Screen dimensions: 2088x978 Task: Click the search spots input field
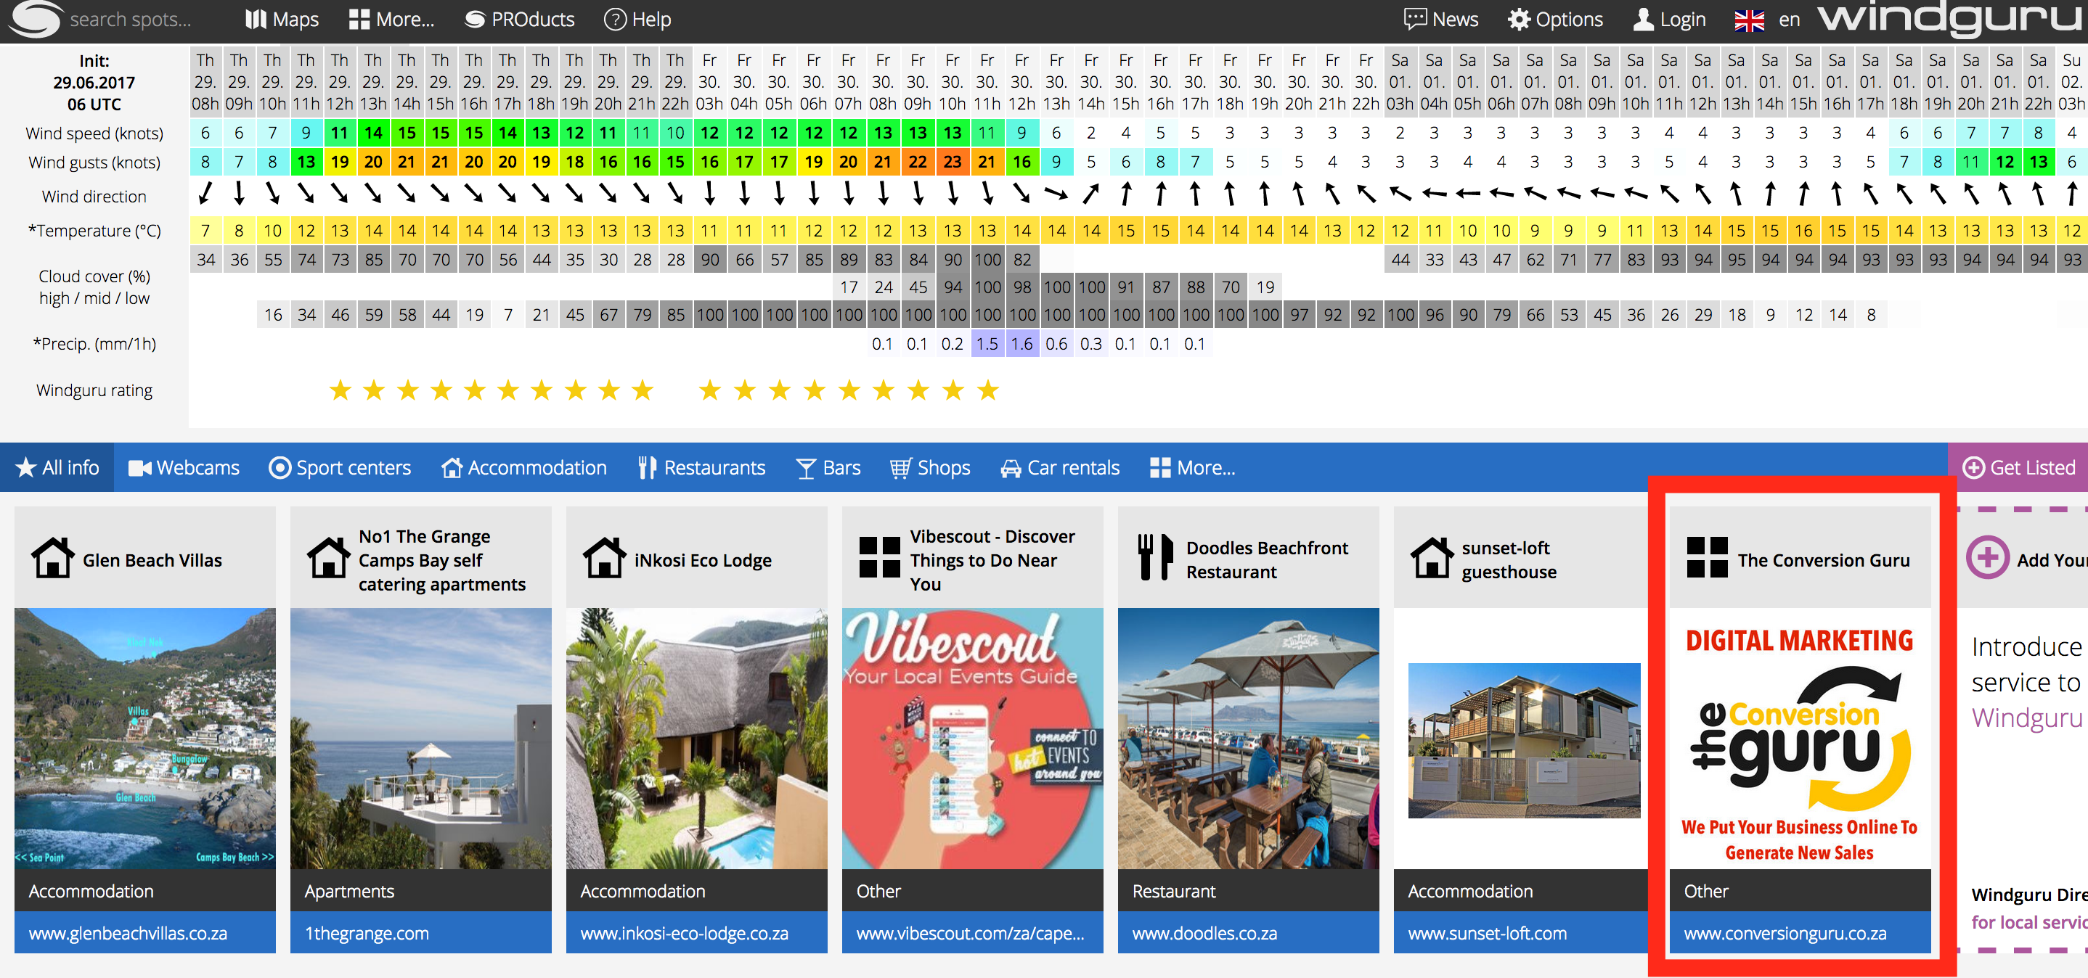[131, 20]
